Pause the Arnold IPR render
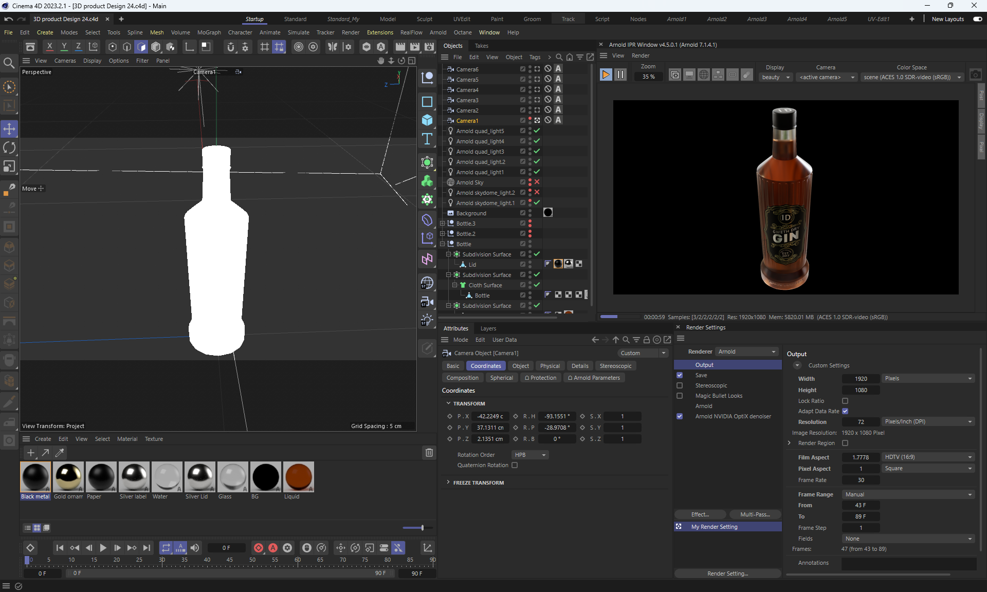Image resolution: width=987 pixels, height=592 pixels. pos(620,75)
